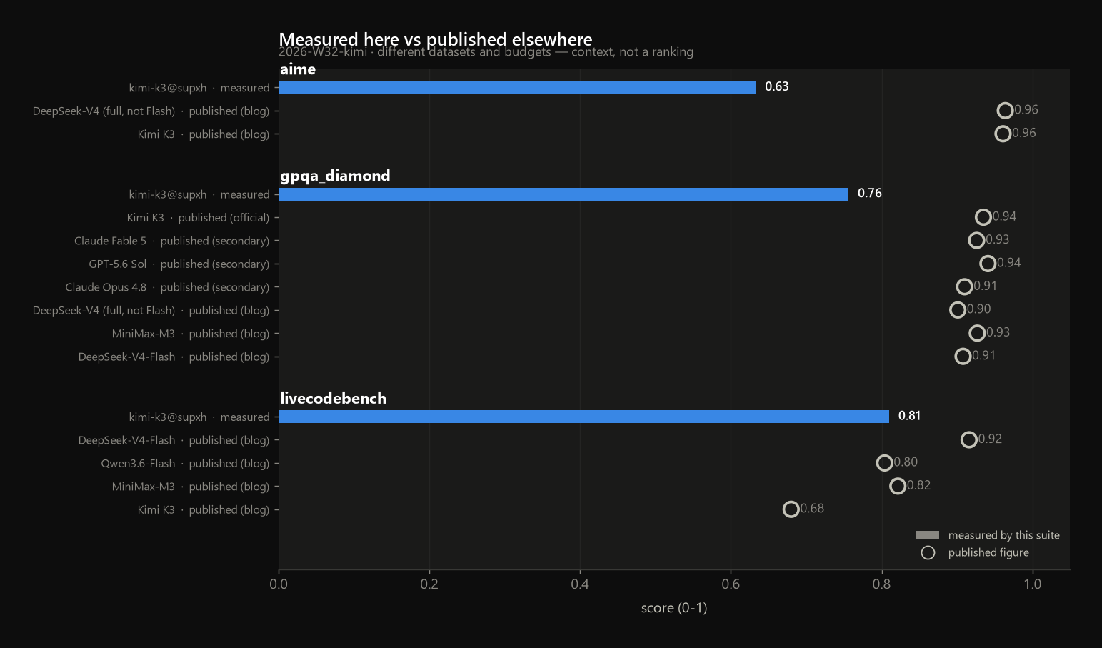Click the 'livecodebench' section heading
This screenshot has width=1102, height=648.
(333, 398)
